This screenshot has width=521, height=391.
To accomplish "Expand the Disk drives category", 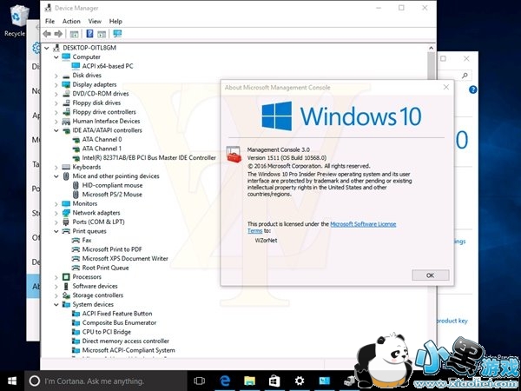I will (x=56, y=75).
